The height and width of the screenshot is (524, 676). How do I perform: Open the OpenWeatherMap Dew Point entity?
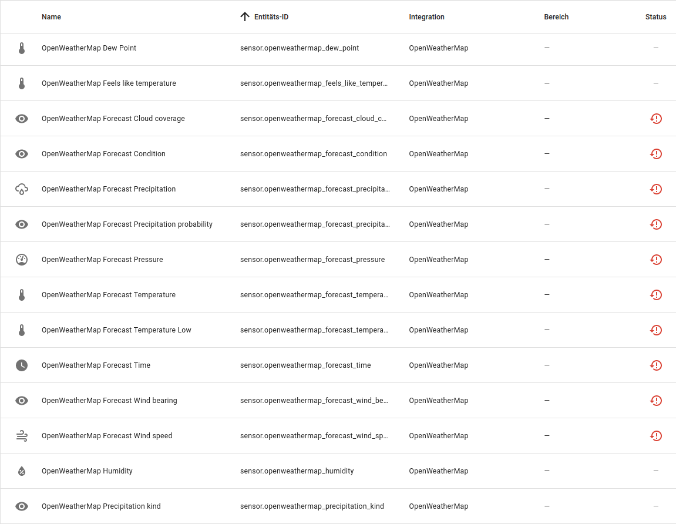click(89, 48)
